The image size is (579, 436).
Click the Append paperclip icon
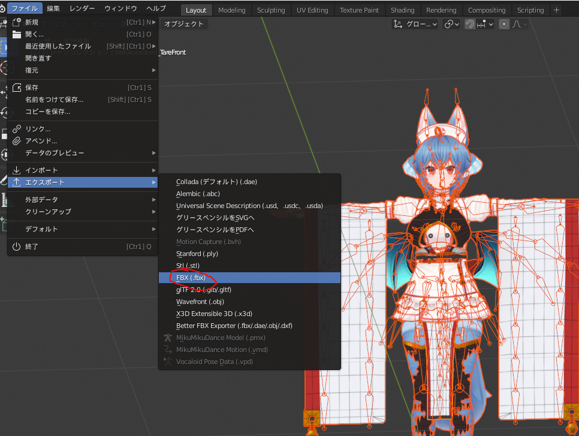(x=17, y=141)
